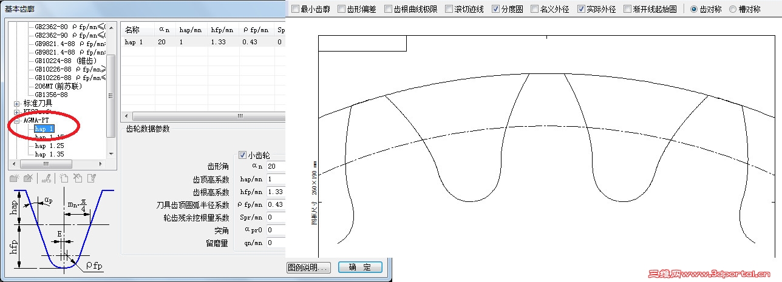Click the second toolbar icon with pencil
782x282 pixels.
tap(28, 178)
